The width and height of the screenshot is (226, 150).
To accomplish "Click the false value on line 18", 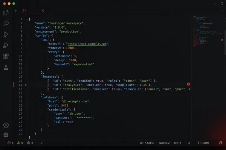I will (x=116, y=89).
